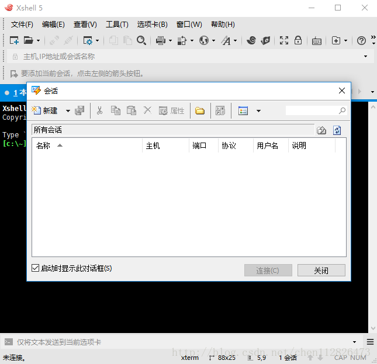The width and height of the screenshot is (377, 364).
Task: Click the terminal scrollbar down arrow
Action: click(373, 328)
